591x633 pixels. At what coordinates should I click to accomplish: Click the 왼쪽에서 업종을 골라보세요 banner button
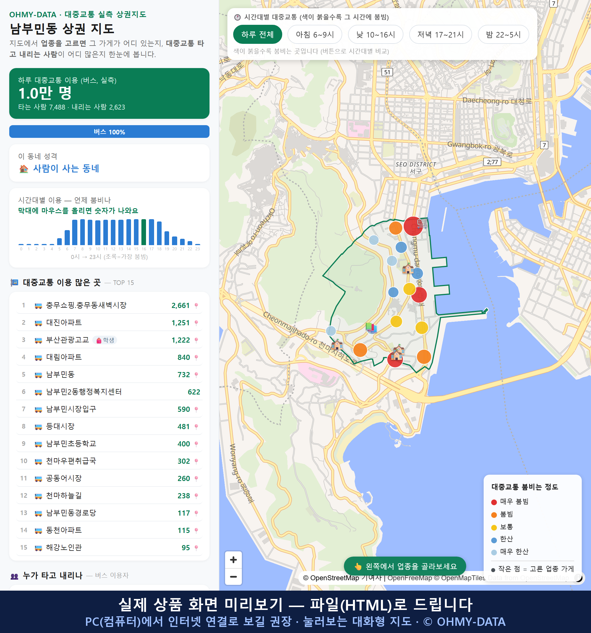coord(405,566)
